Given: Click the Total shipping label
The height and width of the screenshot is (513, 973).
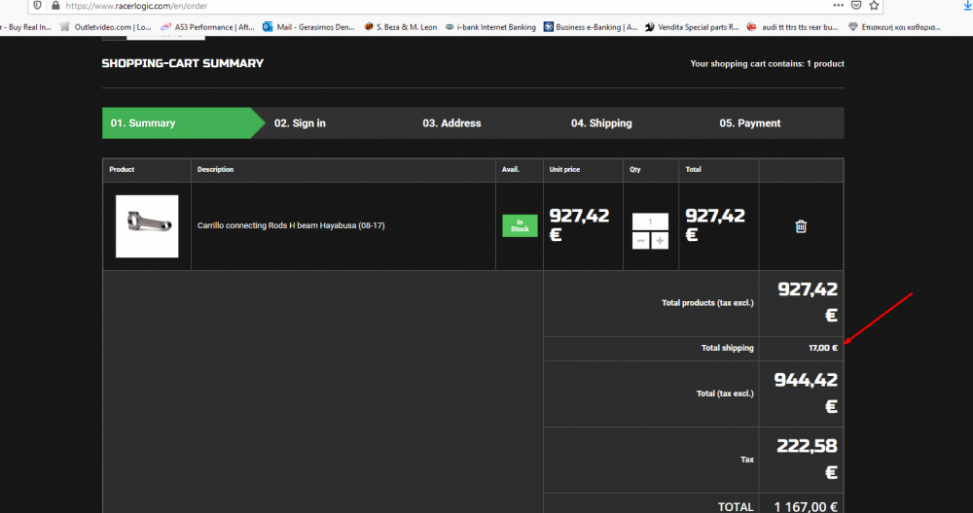Looking at the screenshot, I should click(x=727, y=348).
